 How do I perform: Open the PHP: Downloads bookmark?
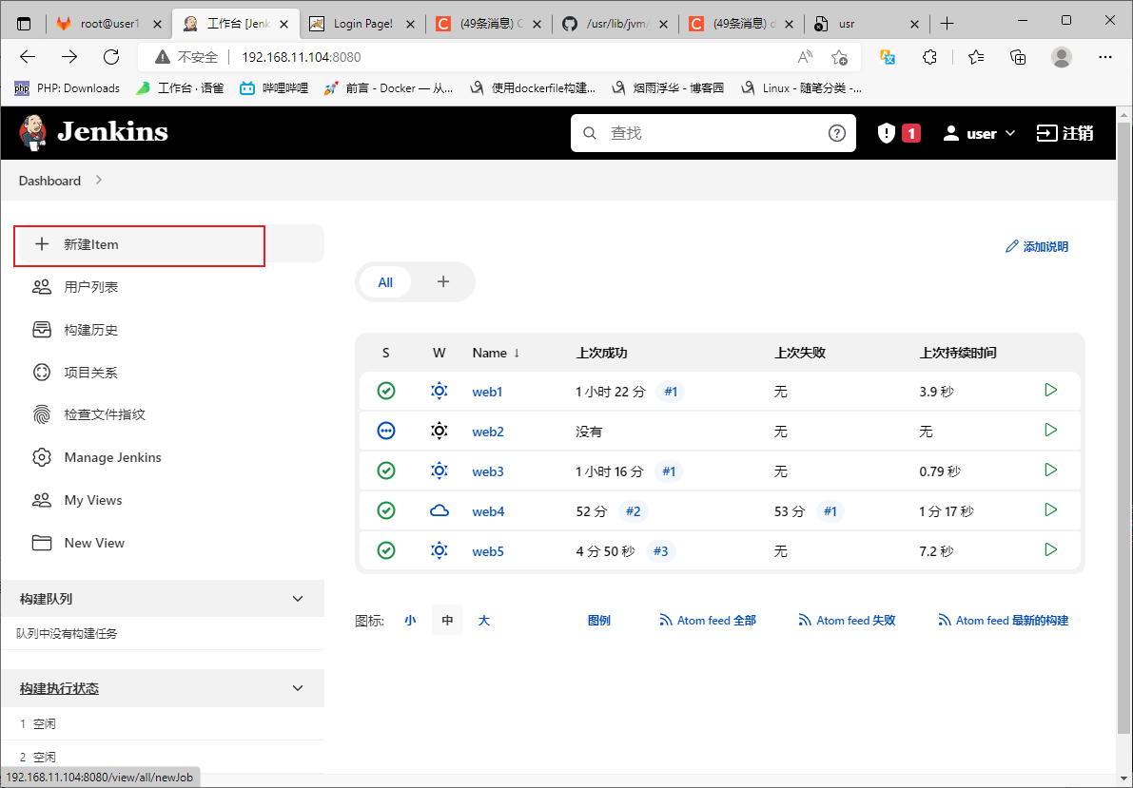click(68, 88)
